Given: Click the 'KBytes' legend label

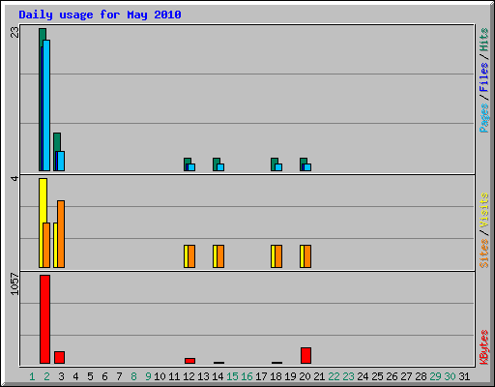Looking at the screenshot, I should (483, 347).
